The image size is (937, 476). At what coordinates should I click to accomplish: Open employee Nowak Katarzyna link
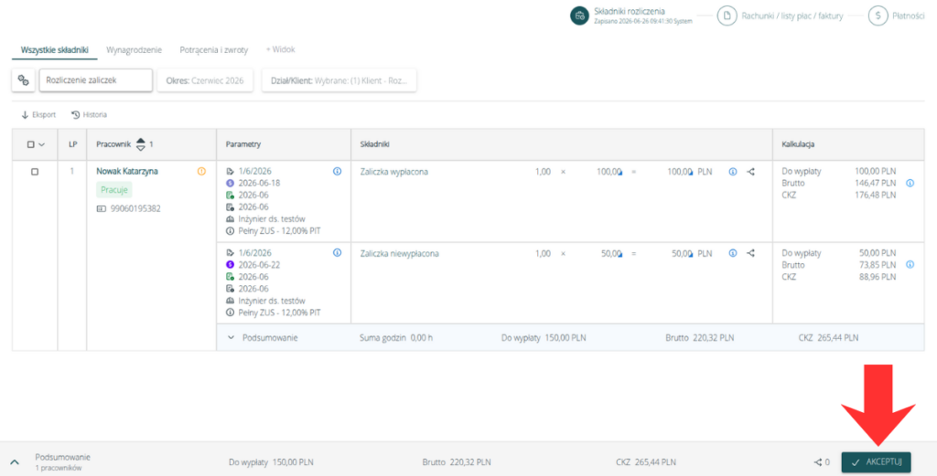[x=127, y=171]
